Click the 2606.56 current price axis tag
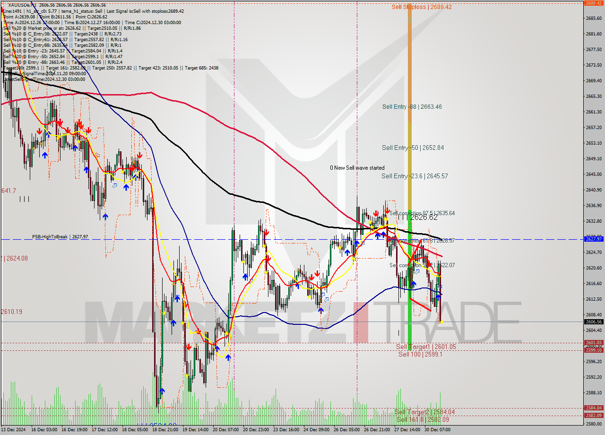This screenshot has width=605, height=435. click(593, 322)
